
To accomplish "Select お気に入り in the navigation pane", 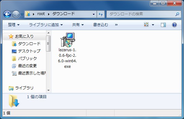I will [x=24, y=36].
